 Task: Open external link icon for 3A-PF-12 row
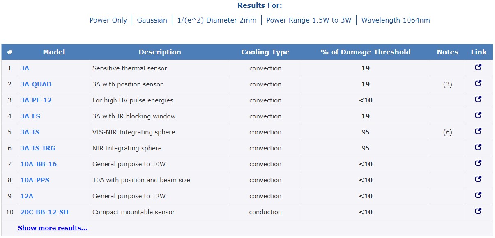478,100
